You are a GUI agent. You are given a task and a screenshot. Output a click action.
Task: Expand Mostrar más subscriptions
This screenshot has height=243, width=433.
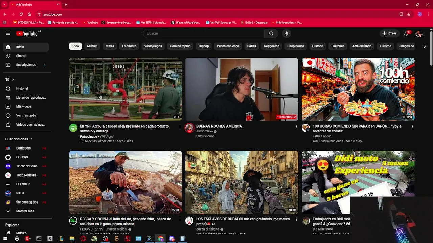tap(26, 211)
